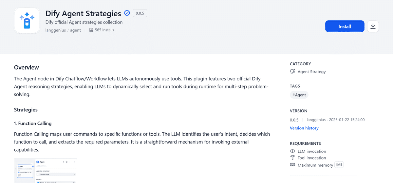Click the blue verified badge beside title
The height and width of the screenshot is (183, 393).
pyautogui.click(x=127, y=13)
